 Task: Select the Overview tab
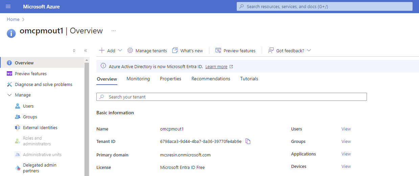tap(107, 79)
